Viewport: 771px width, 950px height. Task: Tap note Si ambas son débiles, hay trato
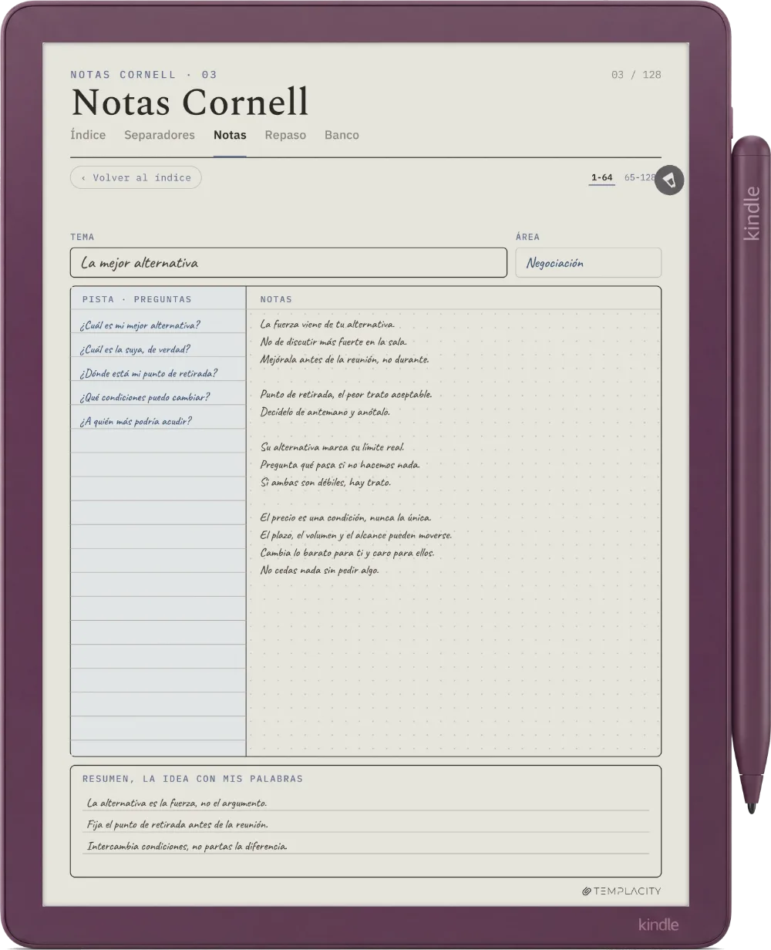coord(325,483)
